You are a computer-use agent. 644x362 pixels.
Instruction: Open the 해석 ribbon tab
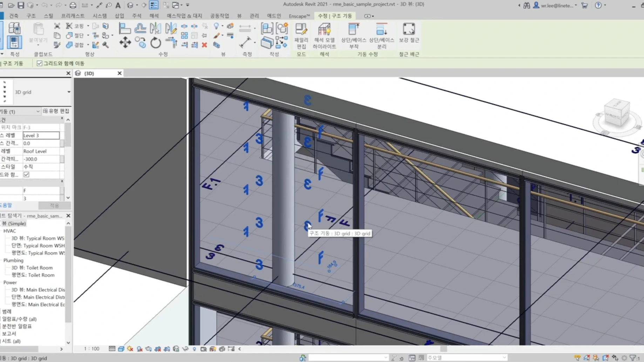[154, 16]
